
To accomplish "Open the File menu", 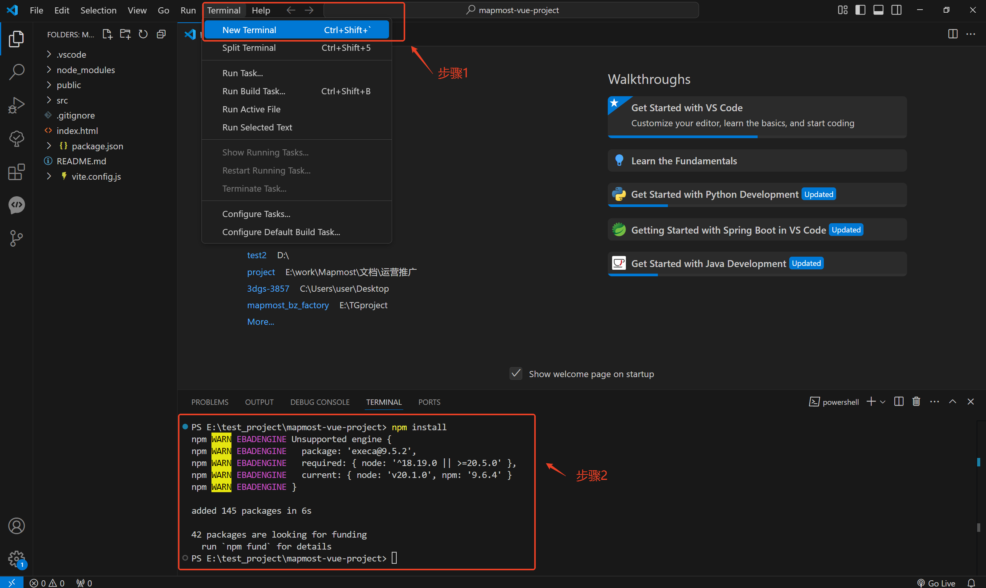I will pos(37,10).
